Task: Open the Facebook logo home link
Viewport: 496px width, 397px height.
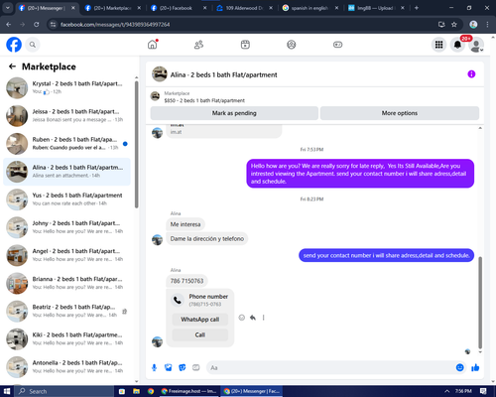Action: pyautogui.click(x=14, y=45)
